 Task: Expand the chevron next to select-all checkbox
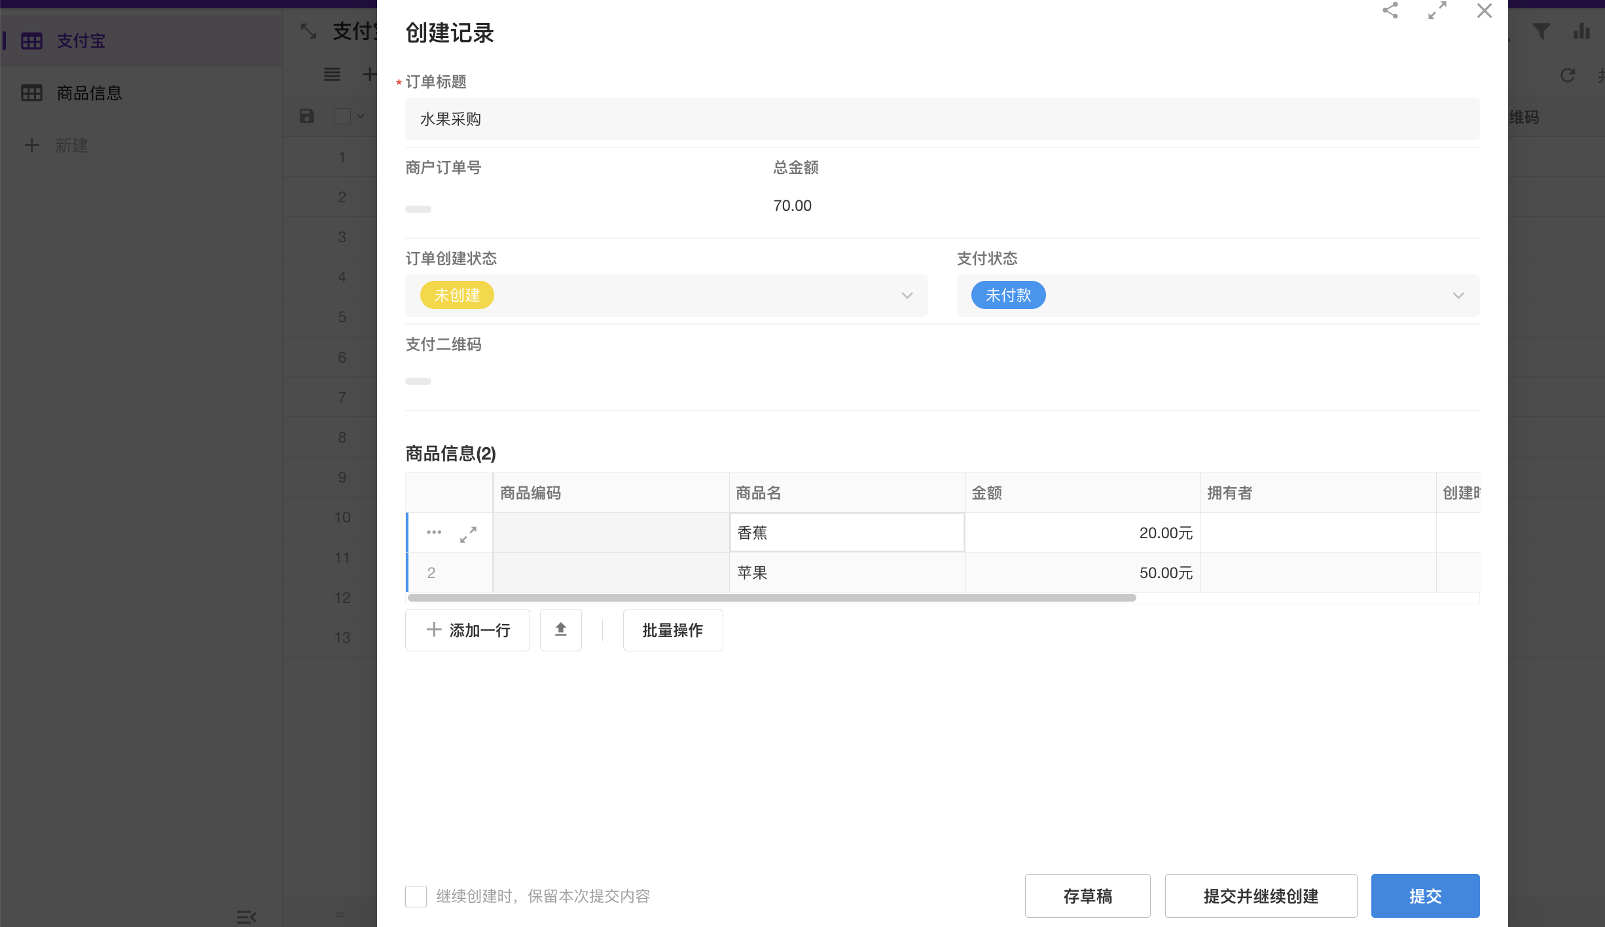[361, 117]
